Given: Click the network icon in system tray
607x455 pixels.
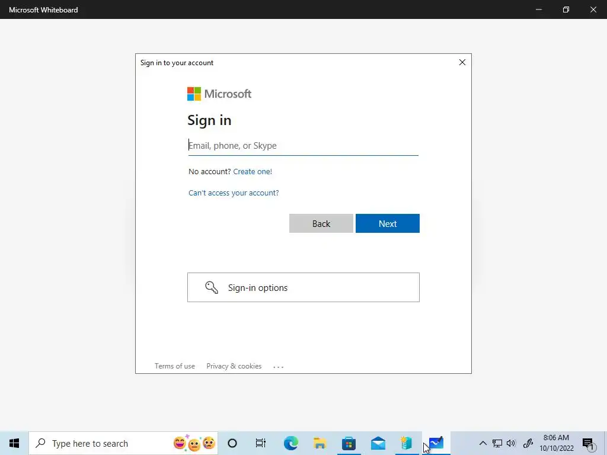Looking at the screenshot, I should [497, 443].
